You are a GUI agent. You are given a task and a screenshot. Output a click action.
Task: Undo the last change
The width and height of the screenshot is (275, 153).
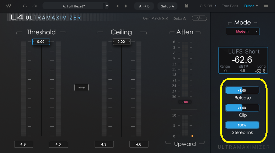24,6
